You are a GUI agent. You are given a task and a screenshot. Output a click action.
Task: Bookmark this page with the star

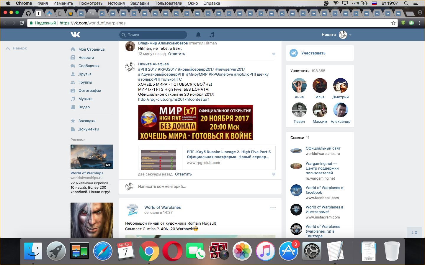coord(393,23)
